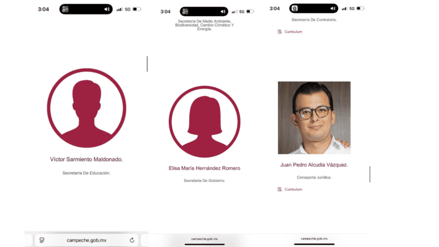439x247 pixels.
Task: Tap the female silhouette avatar of Elisa María
Action: [204, 121]
